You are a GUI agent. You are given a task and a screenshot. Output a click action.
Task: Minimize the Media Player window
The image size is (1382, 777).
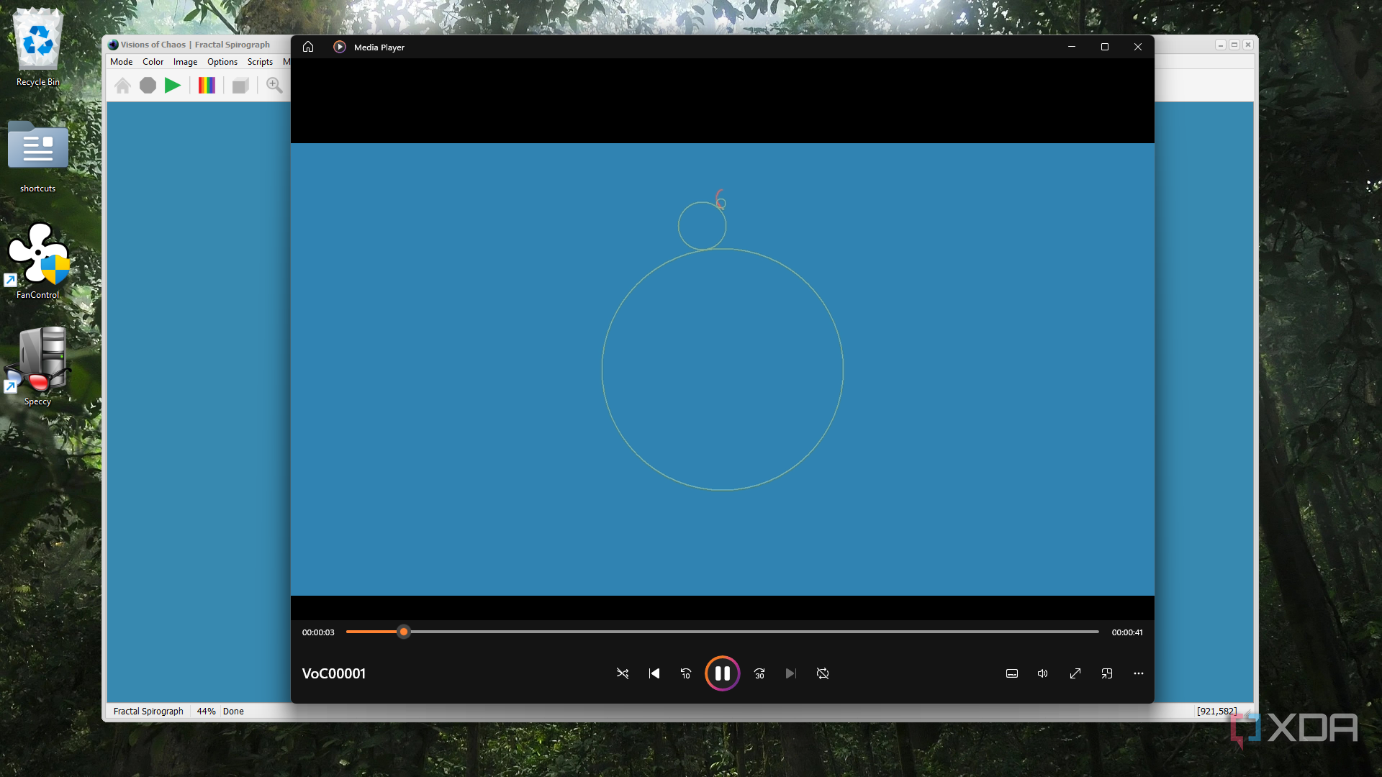coord(1072,47)
